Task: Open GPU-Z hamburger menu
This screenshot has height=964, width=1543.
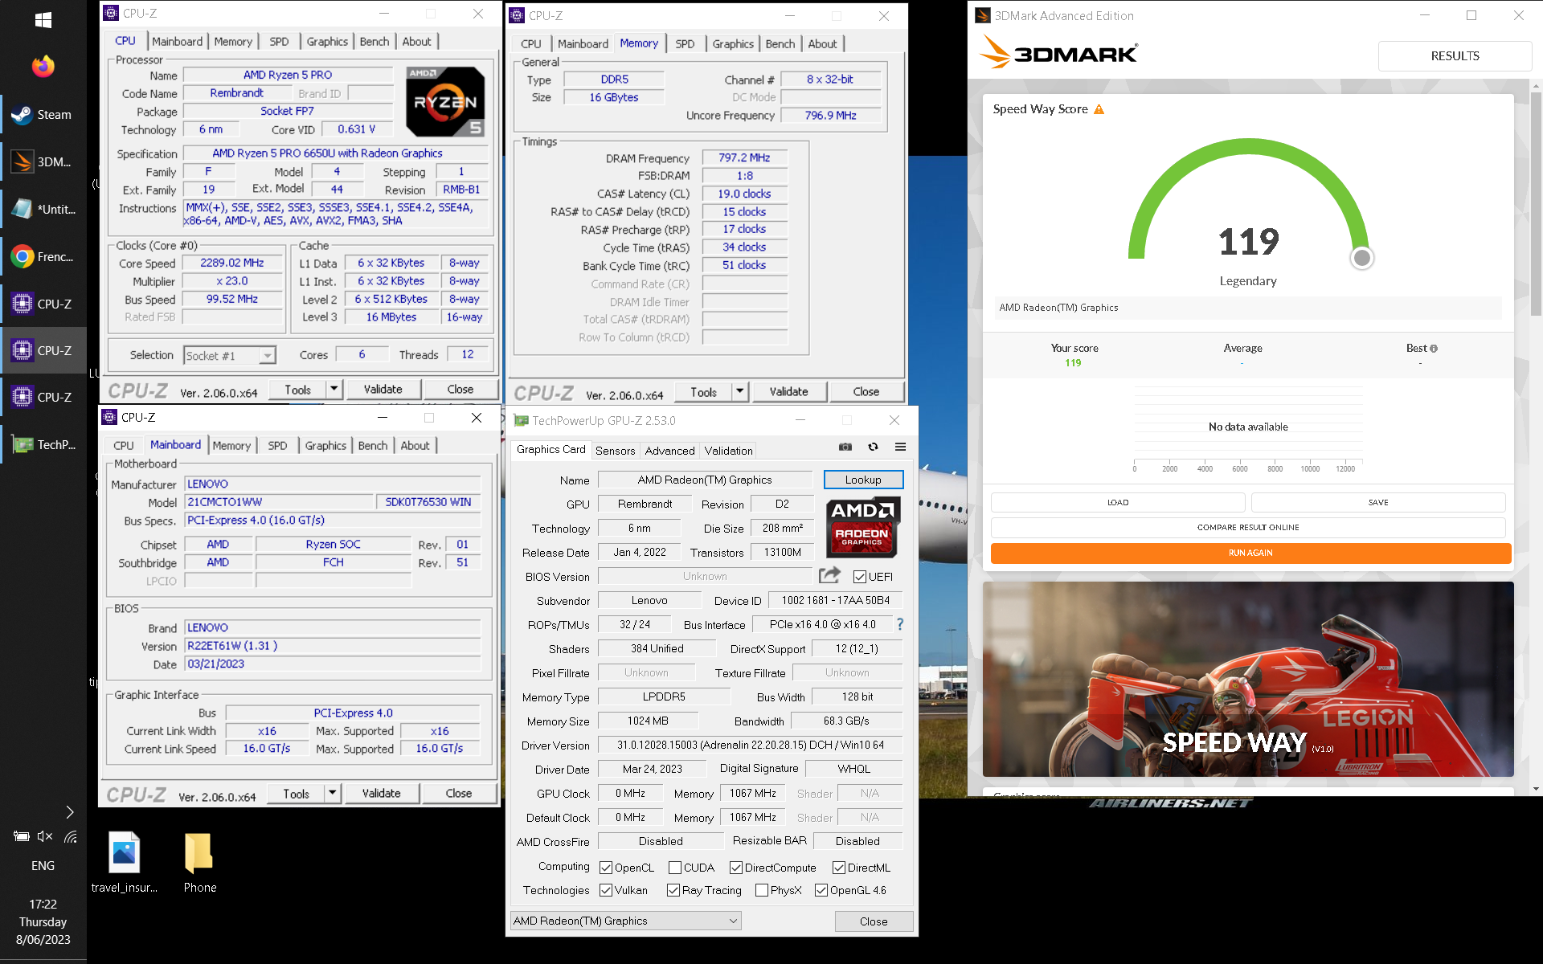Action: [900, 447]
